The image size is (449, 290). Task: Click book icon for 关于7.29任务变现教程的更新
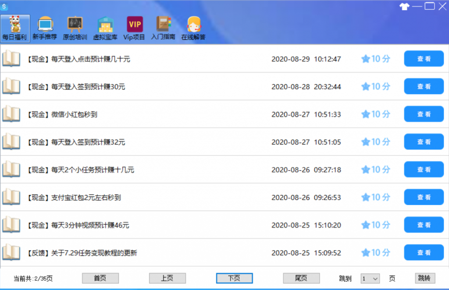point(11,253)
